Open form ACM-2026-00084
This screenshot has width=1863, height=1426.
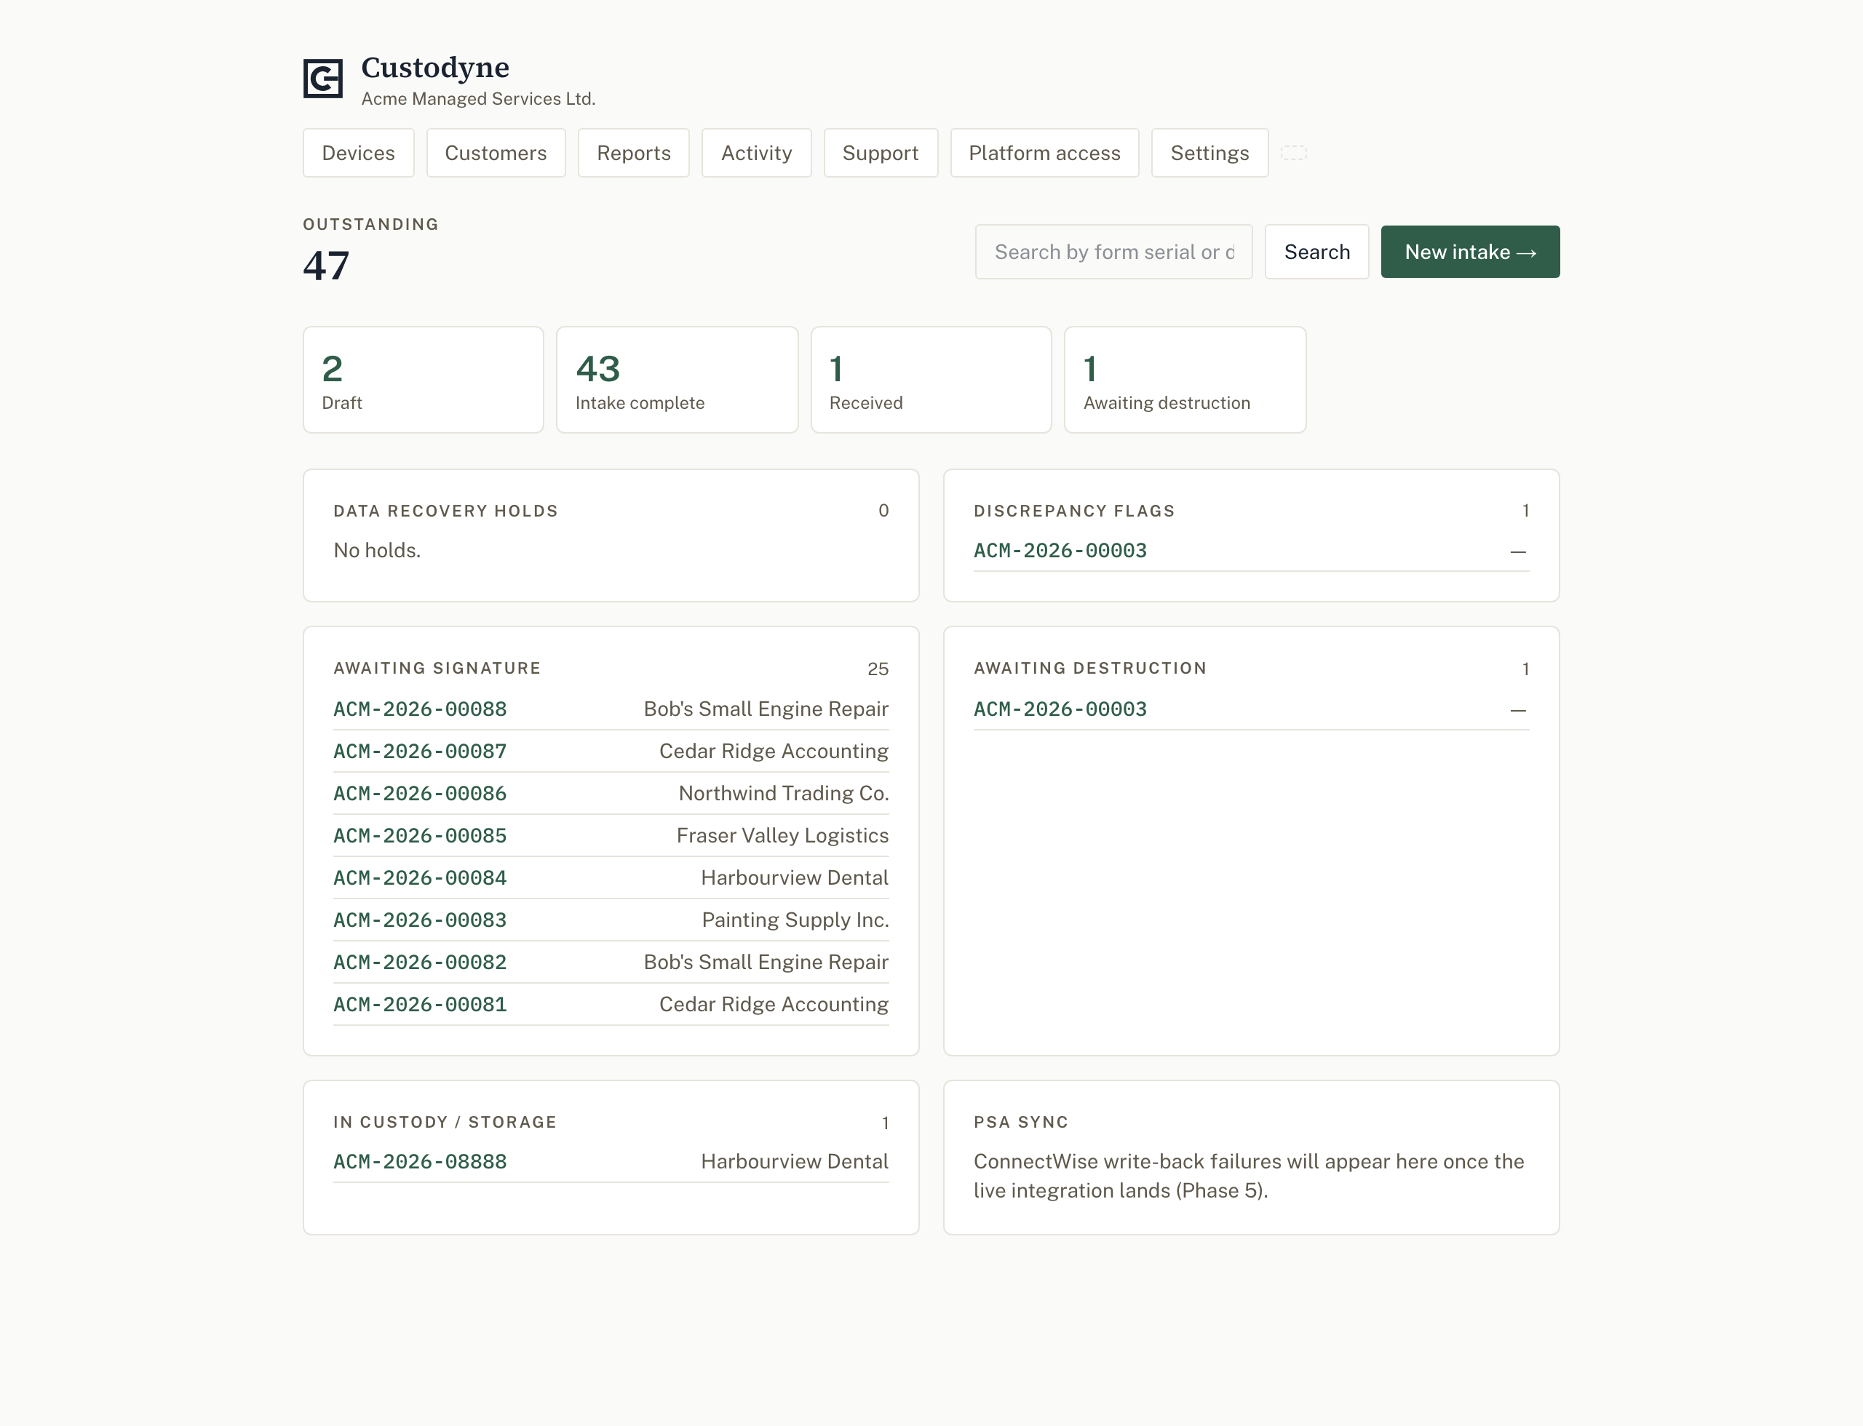[421, 877]
